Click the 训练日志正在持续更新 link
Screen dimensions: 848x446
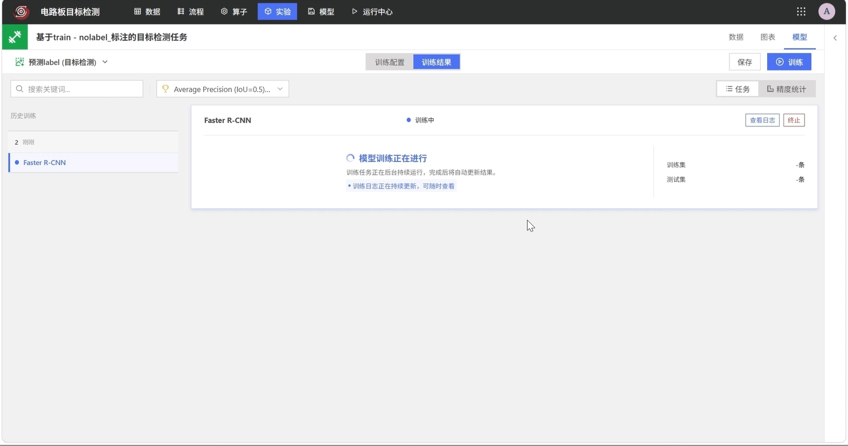pyautogui.click(x=401, y=186)
